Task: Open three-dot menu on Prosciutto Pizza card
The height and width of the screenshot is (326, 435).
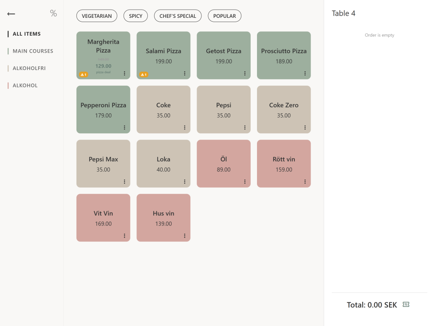Action: coord(305,73)
